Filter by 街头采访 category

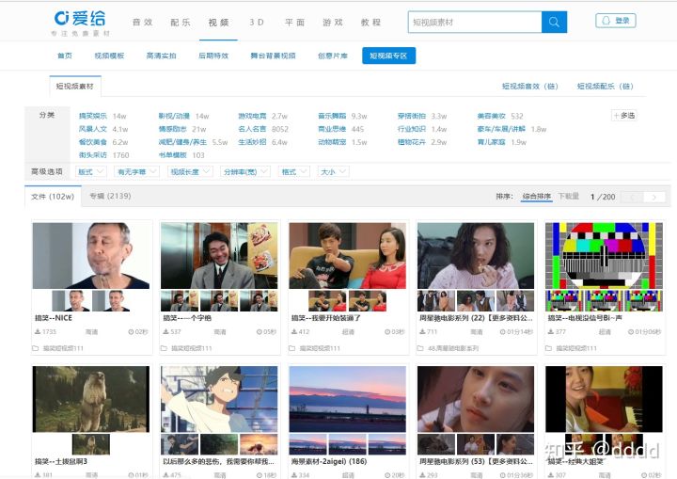(x=92, y=154)
